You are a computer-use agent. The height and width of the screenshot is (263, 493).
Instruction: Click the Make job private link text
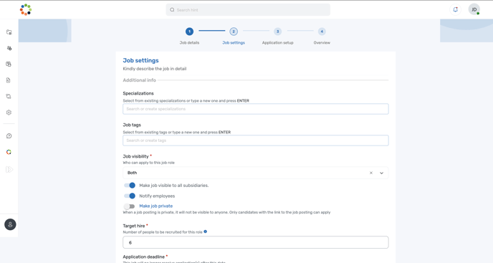tap(156, 206)
